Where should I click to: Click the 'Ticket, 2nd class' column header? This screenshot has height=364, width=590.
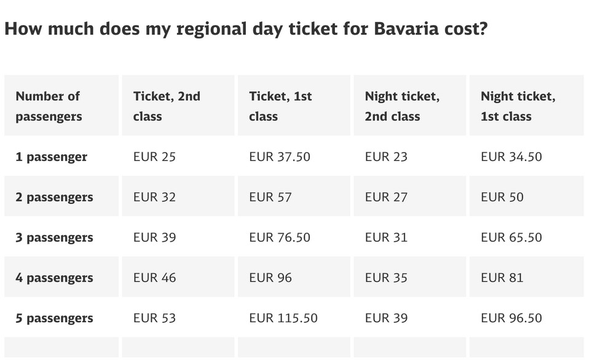click(x=167, y=106)
